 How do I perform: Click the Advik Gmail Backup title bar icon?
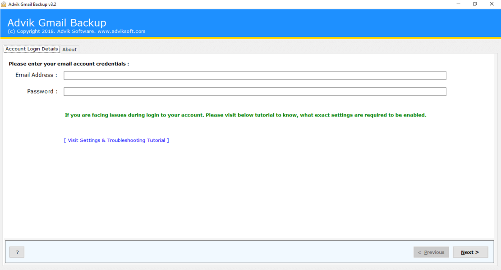click(4, 4)
